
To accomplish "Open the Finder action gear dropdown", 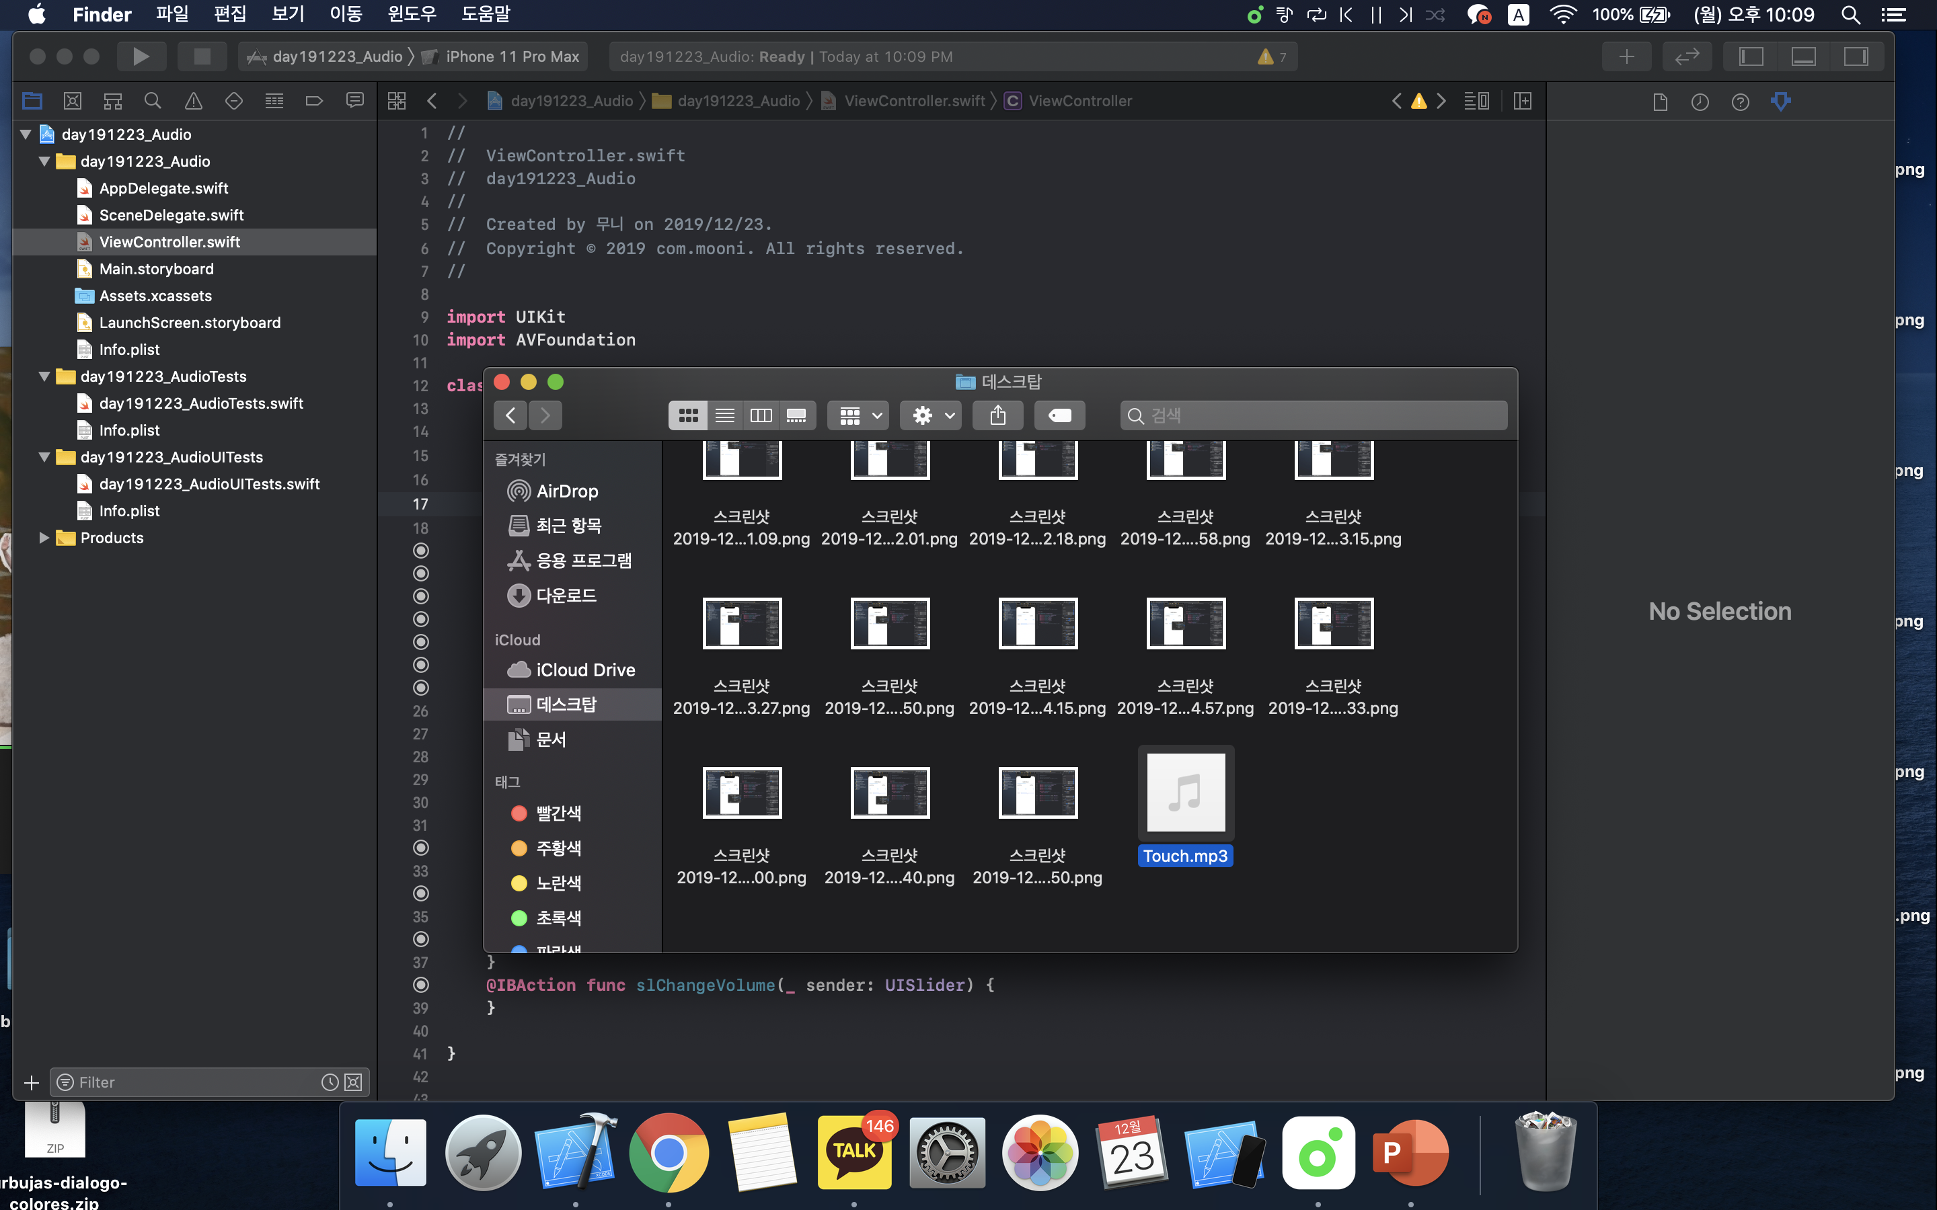I will (931, 415).
